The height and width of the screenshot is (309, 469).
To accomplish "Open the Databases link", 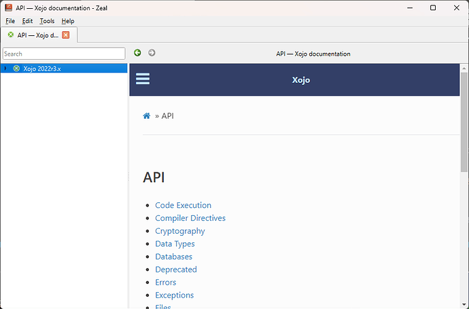I will [174, 257].
